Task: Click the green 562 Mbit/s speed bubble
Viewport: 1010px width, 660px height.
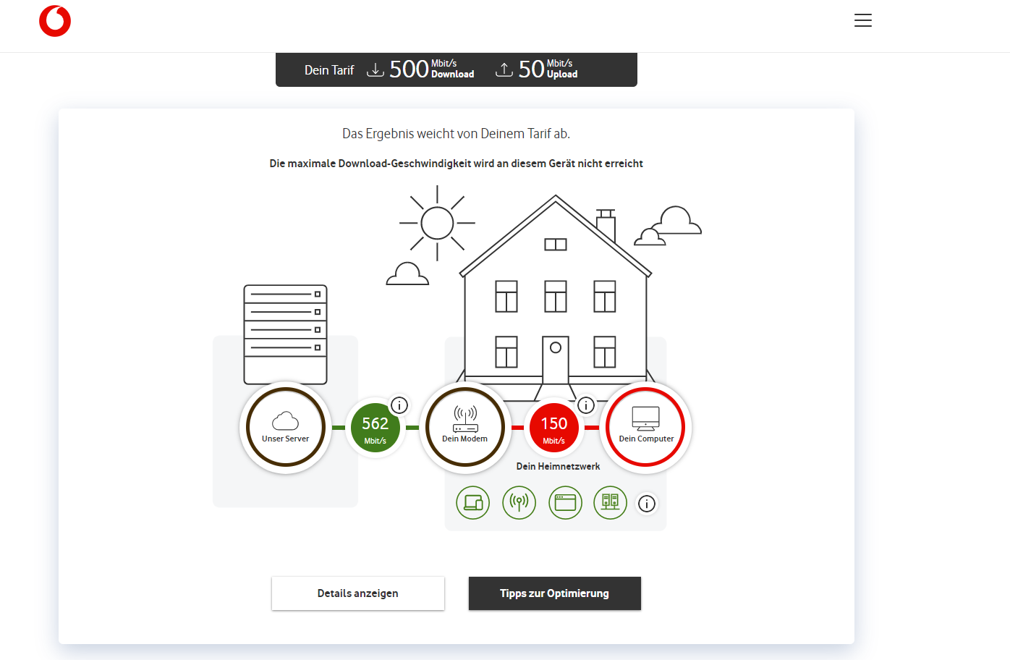Action: (375, 428)
